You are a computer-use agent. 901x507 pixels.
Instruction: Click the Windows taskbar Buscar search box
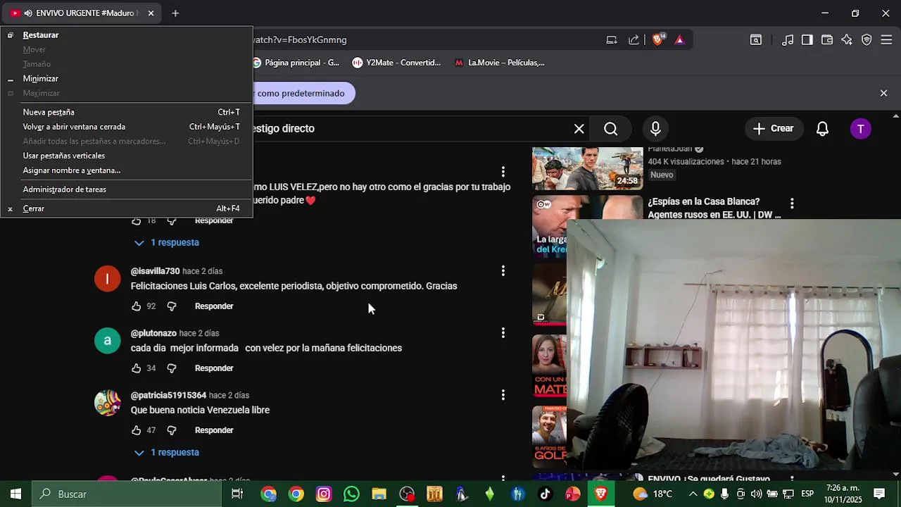[127, 494]
